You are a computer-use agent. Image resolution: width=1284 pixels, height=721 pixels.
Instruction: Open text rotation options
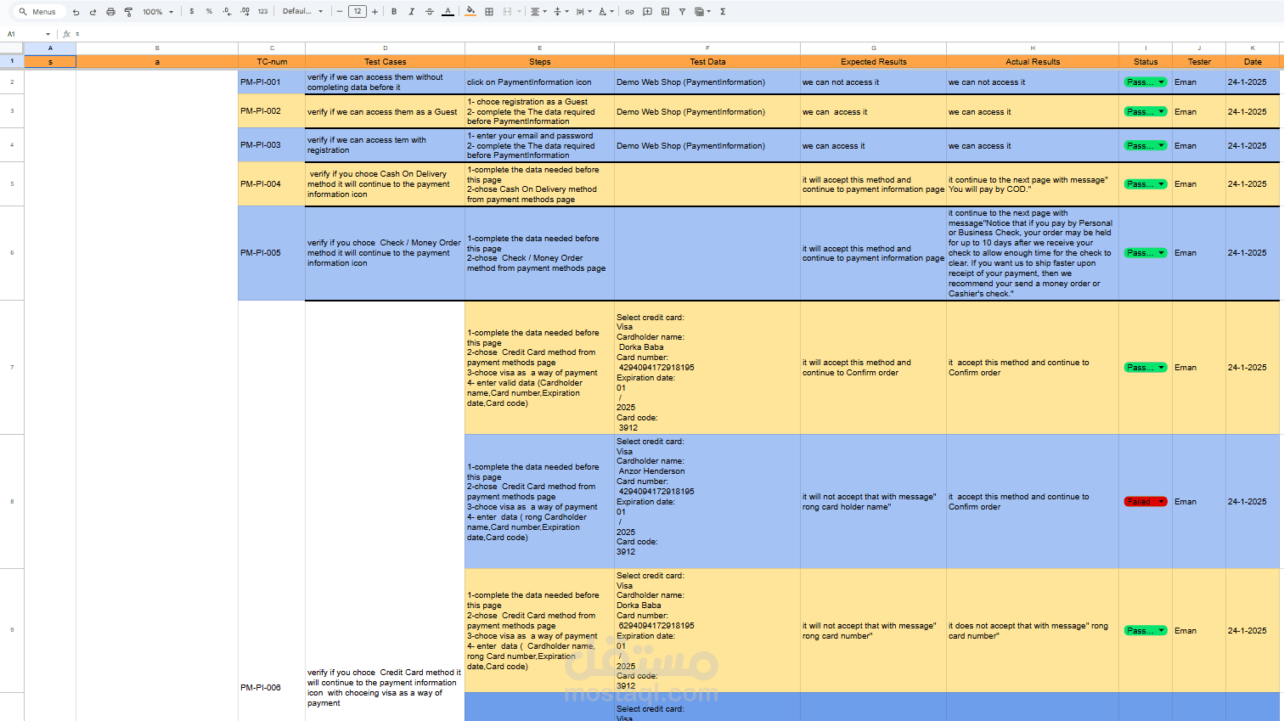pos(605,12)
